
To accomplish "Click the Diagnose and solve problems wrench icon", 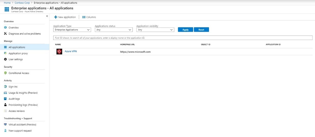I will pyautogui.click(x=5, y=34).
